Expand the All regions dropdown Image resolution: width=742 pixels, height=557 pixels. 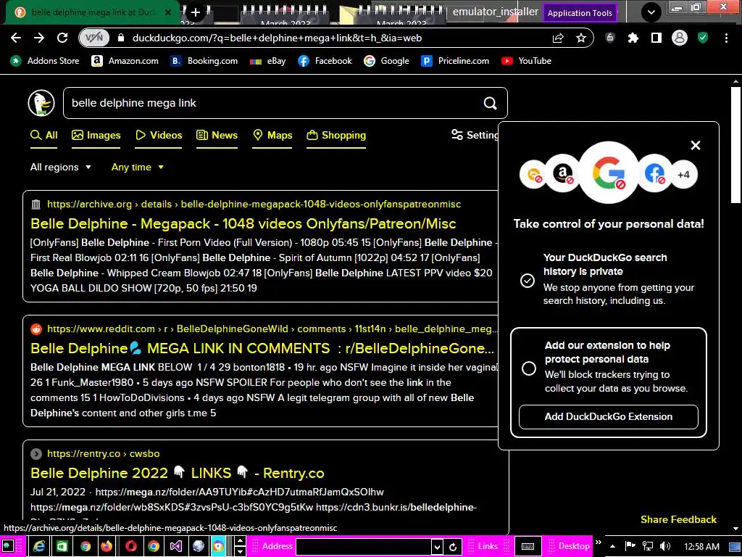pos(61,168)
